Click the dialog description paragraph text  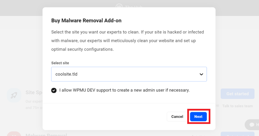127,41
